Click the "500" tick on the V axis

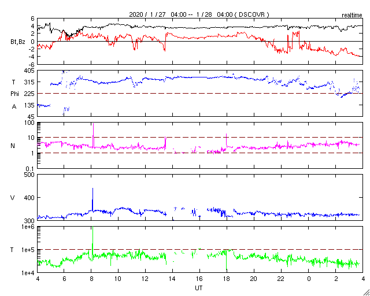click(29, 175)
